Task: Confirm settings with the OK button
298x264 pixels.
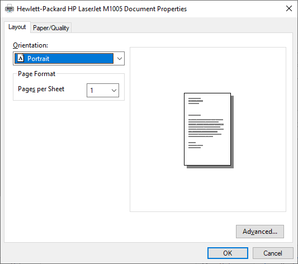Action: (x=228, y=253)
